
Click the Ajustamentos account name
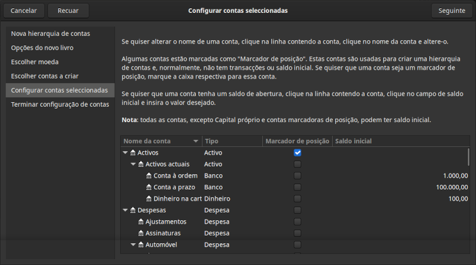pos(166,222)
